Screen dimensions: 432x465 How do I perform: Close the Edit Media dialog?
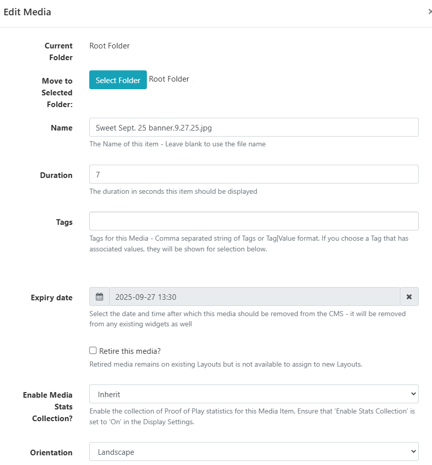(429, 12)
